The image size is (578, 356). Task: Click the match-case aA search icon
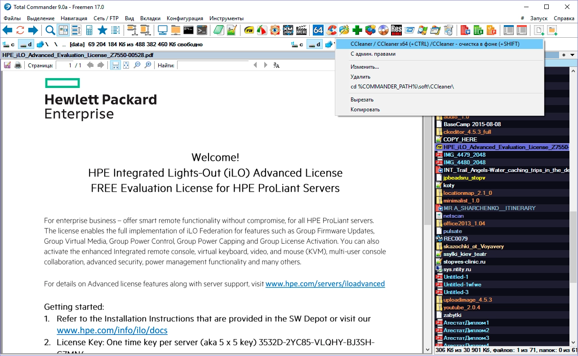276,65
